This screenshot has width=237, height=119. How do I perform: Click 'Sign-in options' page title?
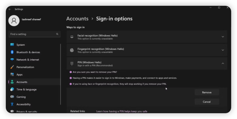point(114,19)
